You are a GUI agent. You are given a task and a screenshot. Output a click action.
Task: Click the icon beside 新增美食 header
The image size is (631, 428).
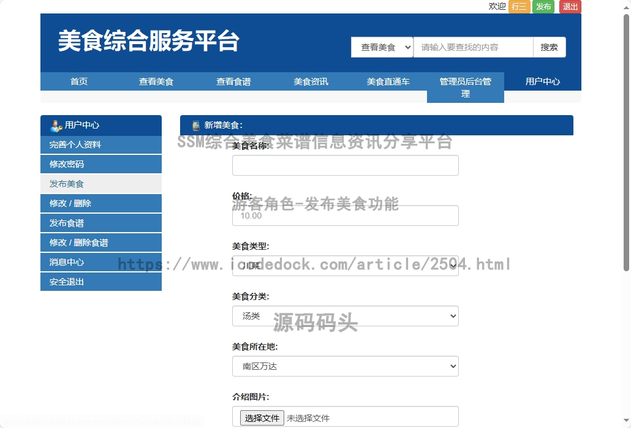pos(196,126)
